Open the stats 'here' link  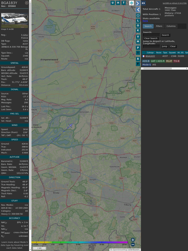point(145,21)
